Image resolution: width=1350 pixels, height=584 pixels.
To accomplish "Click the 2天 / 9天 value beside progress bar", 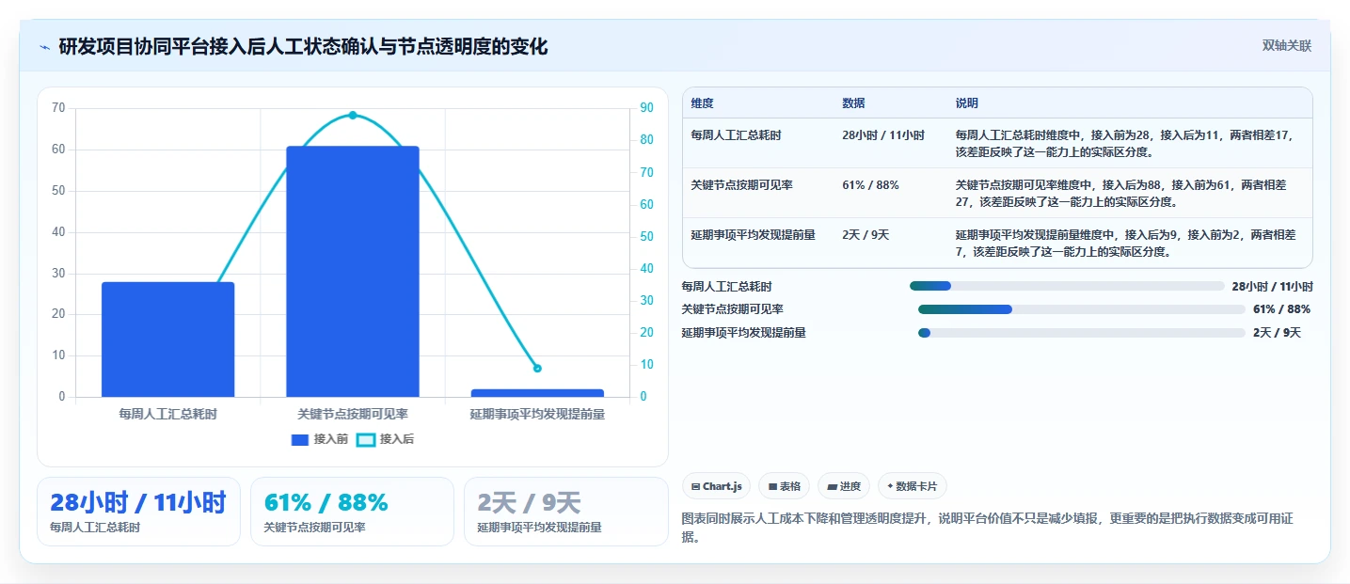I will tap(1277, 333).
